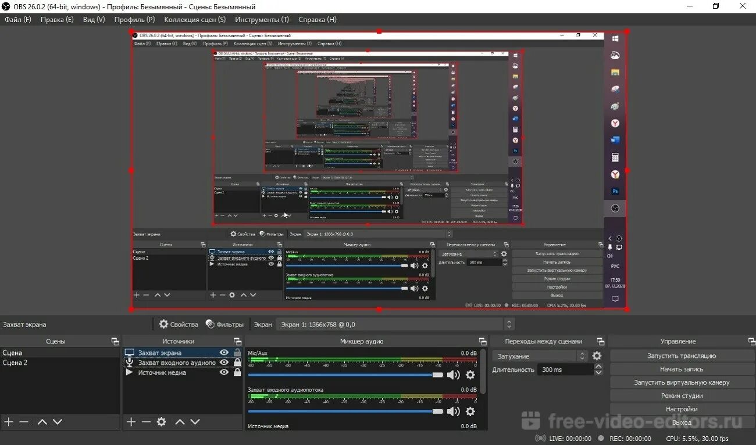The width and height of the screenshot is (756, 445).
Task: Open the Файл menu
Action: [17, 19]
